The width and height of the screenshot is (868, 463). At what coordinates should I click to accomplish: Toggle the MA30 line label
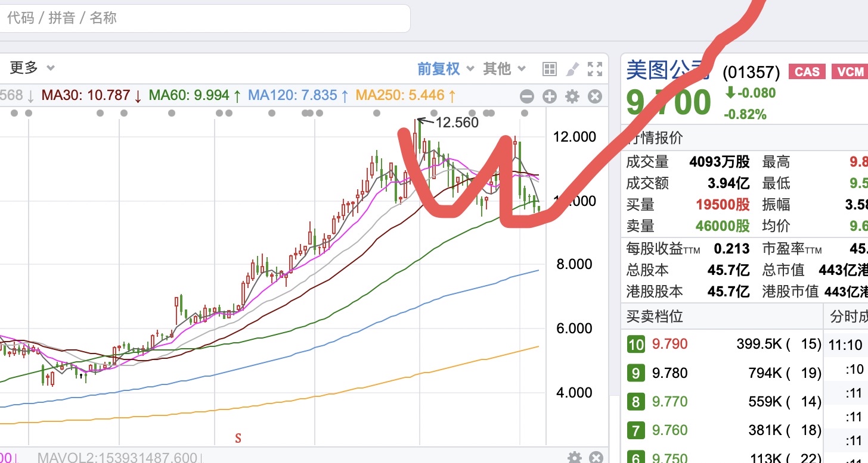pyautogui.click(x=92, y=95)
